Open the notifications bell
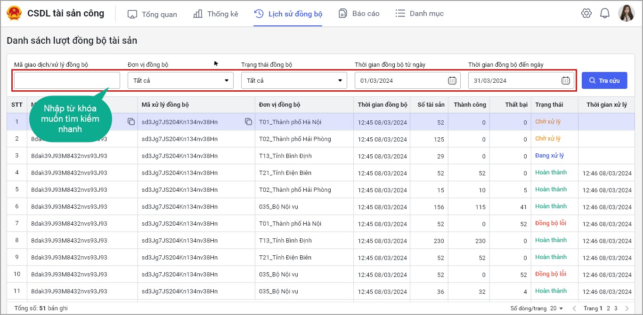The height and width of the screenshot is (315, 643). tap(604, 14)
